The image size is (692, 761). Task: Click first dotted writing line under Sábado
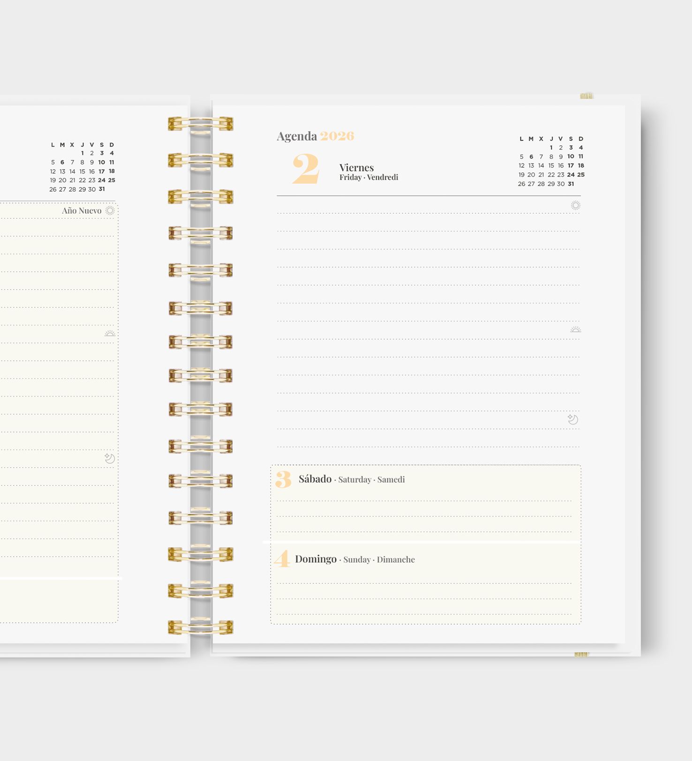click(424, 501)
